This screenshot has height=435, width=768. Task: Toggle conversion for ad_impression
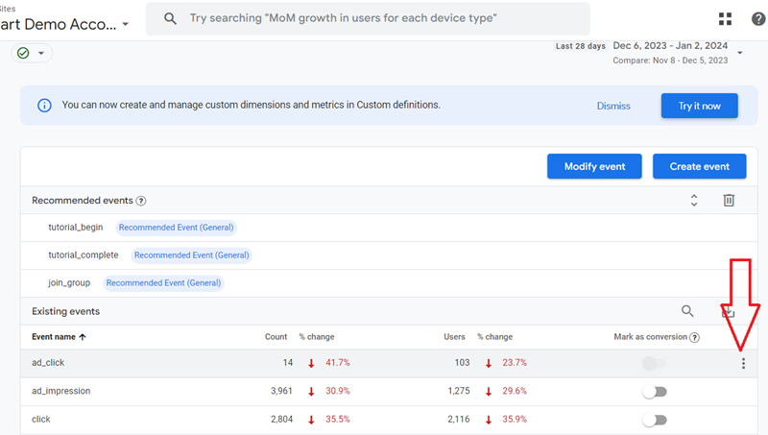[655, 392]
